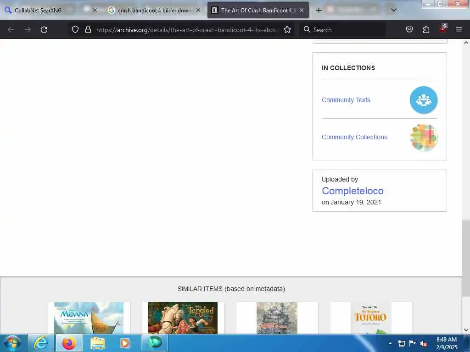Open the Extensions puzzle icon
Image resolution: width=470 pixels, height=352 pixels.
[426, 29]
